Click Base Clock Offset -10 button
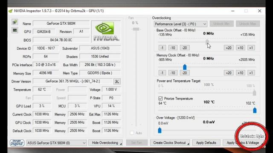The width and height of the screenshot is (273, 153). point(173,48)
